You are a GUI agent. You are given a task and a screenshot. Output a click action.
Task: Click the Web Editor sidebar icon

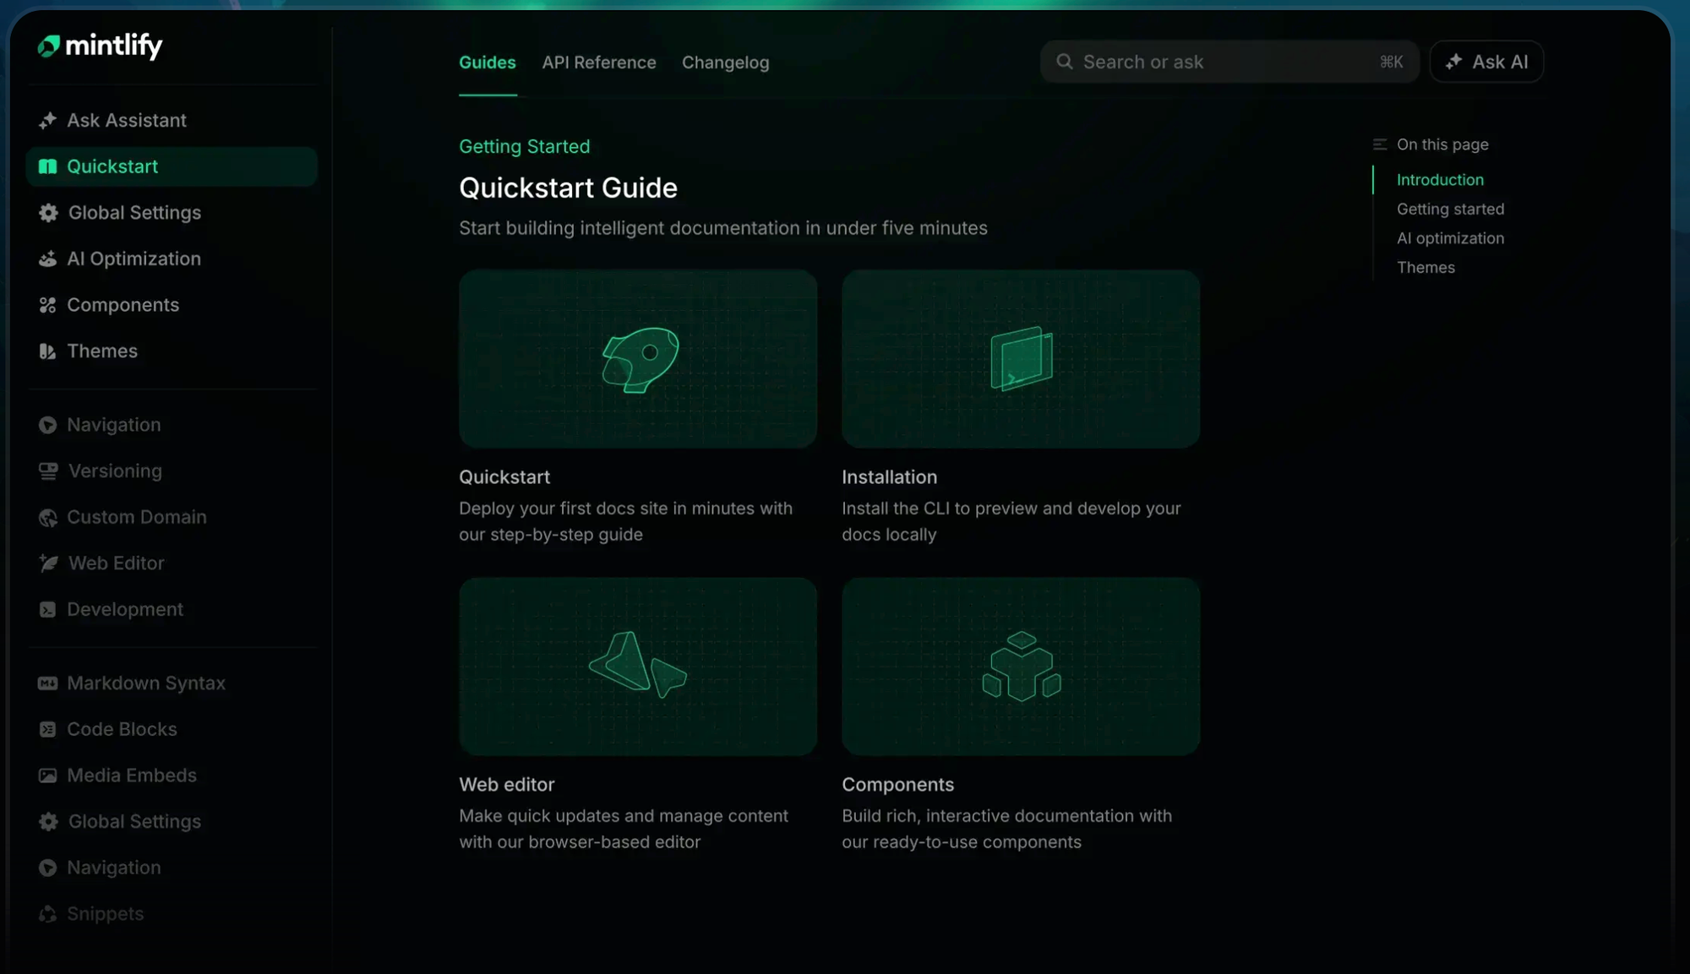(48, 563)
